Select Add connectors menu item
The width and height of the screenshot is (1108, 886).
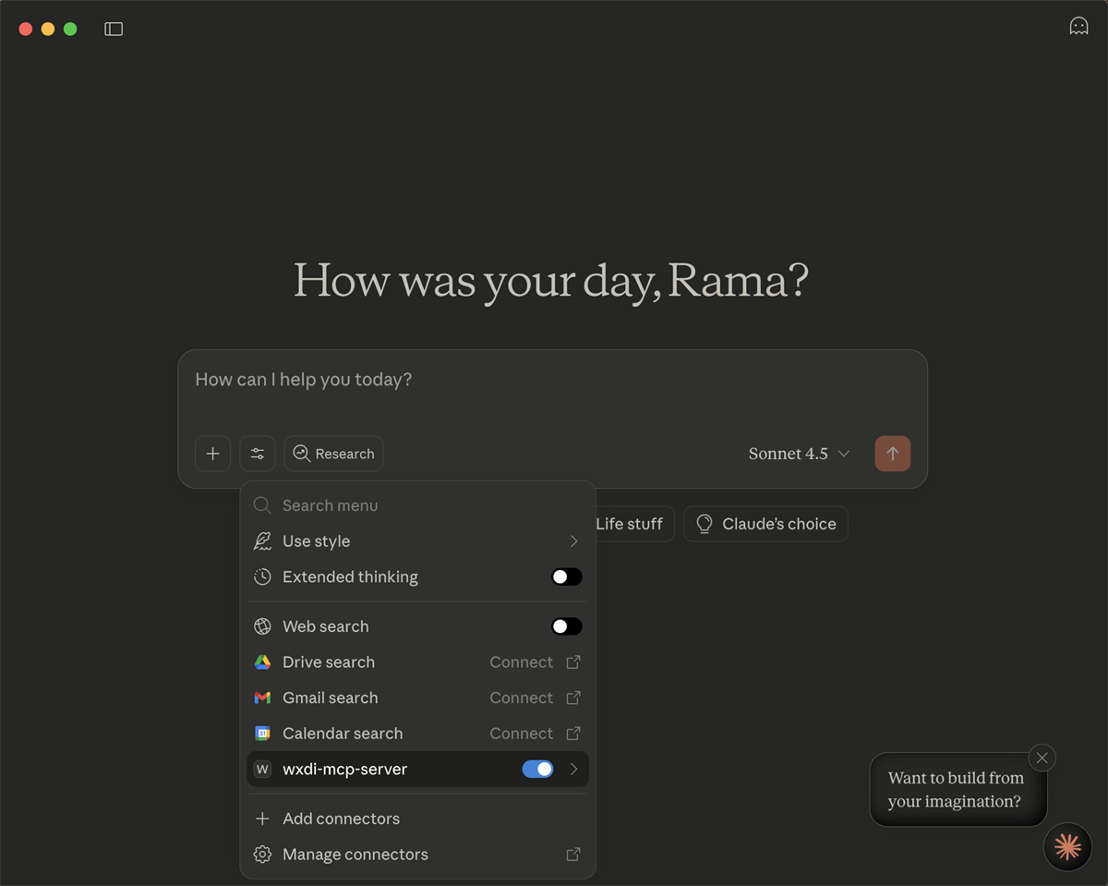click(x=341, y=819)
